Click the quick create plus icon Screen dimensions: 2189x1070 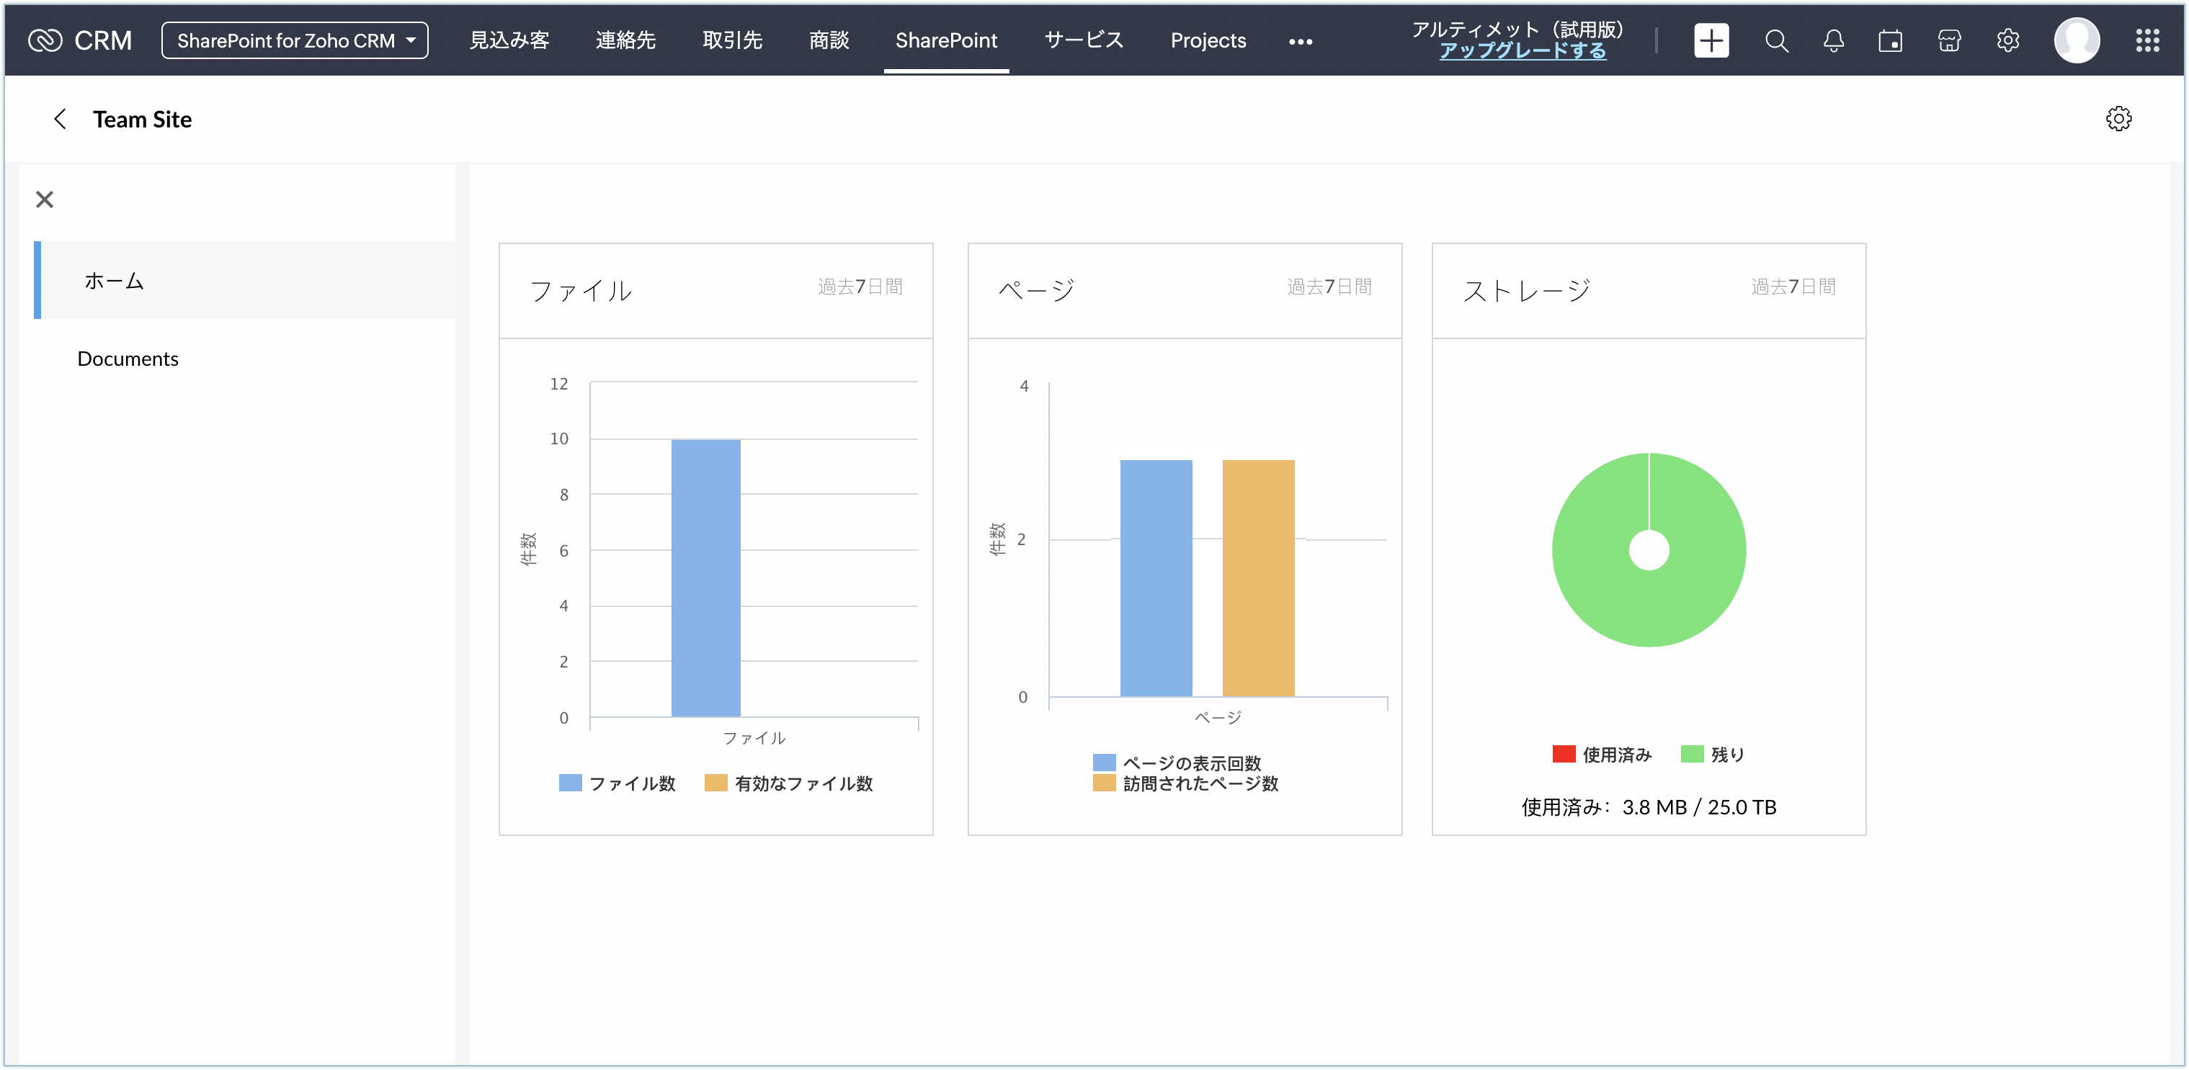click(x=1711, y=40)
